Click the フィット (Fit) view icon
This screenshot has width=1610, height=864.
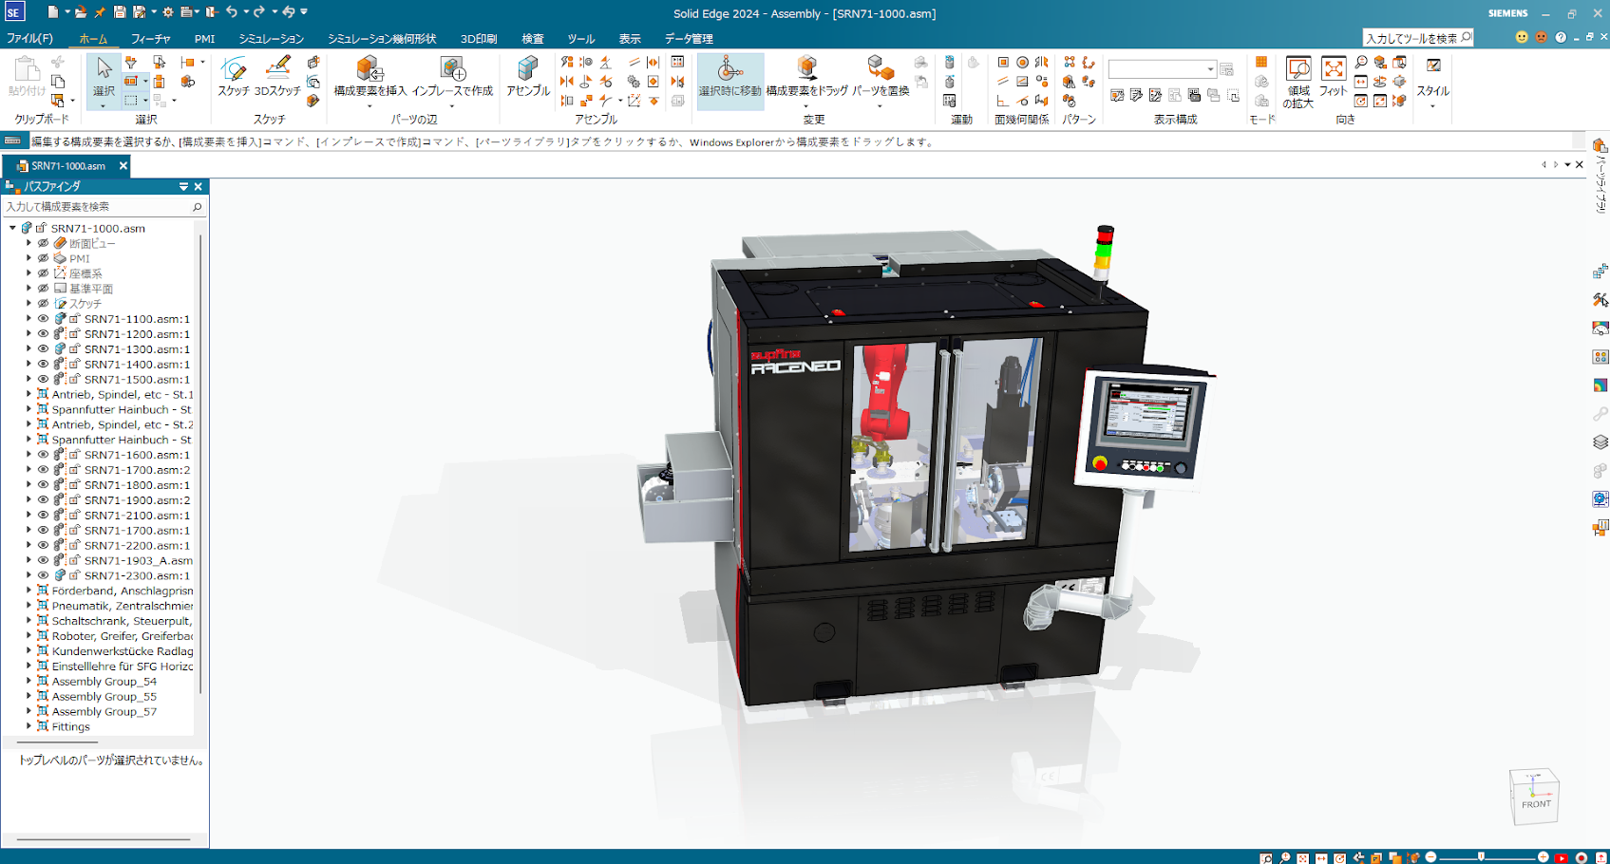1334,78
